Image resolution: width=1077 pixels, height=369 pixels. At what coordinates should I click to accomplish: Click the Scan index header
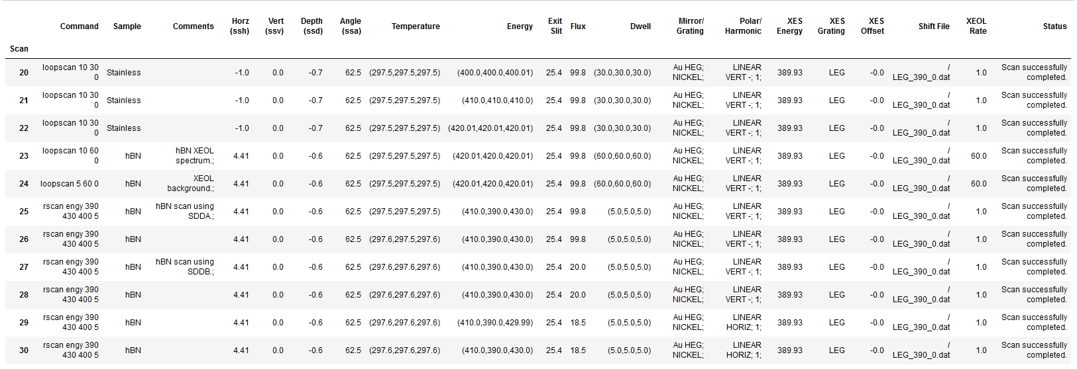pos(19,49)
